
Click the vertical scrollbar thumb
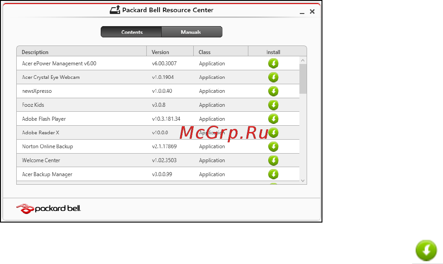point(303,79)
